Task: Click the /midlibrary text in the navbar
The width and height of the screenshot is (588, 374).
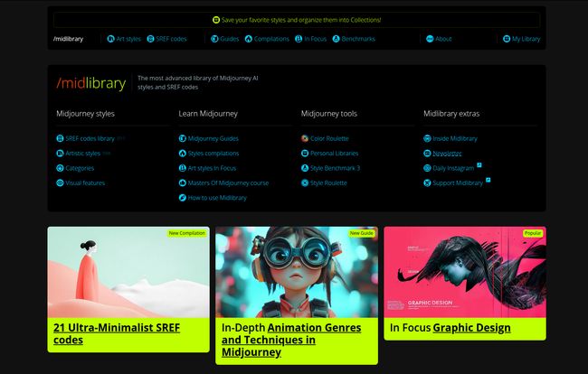Action: [x=68, y=39]
